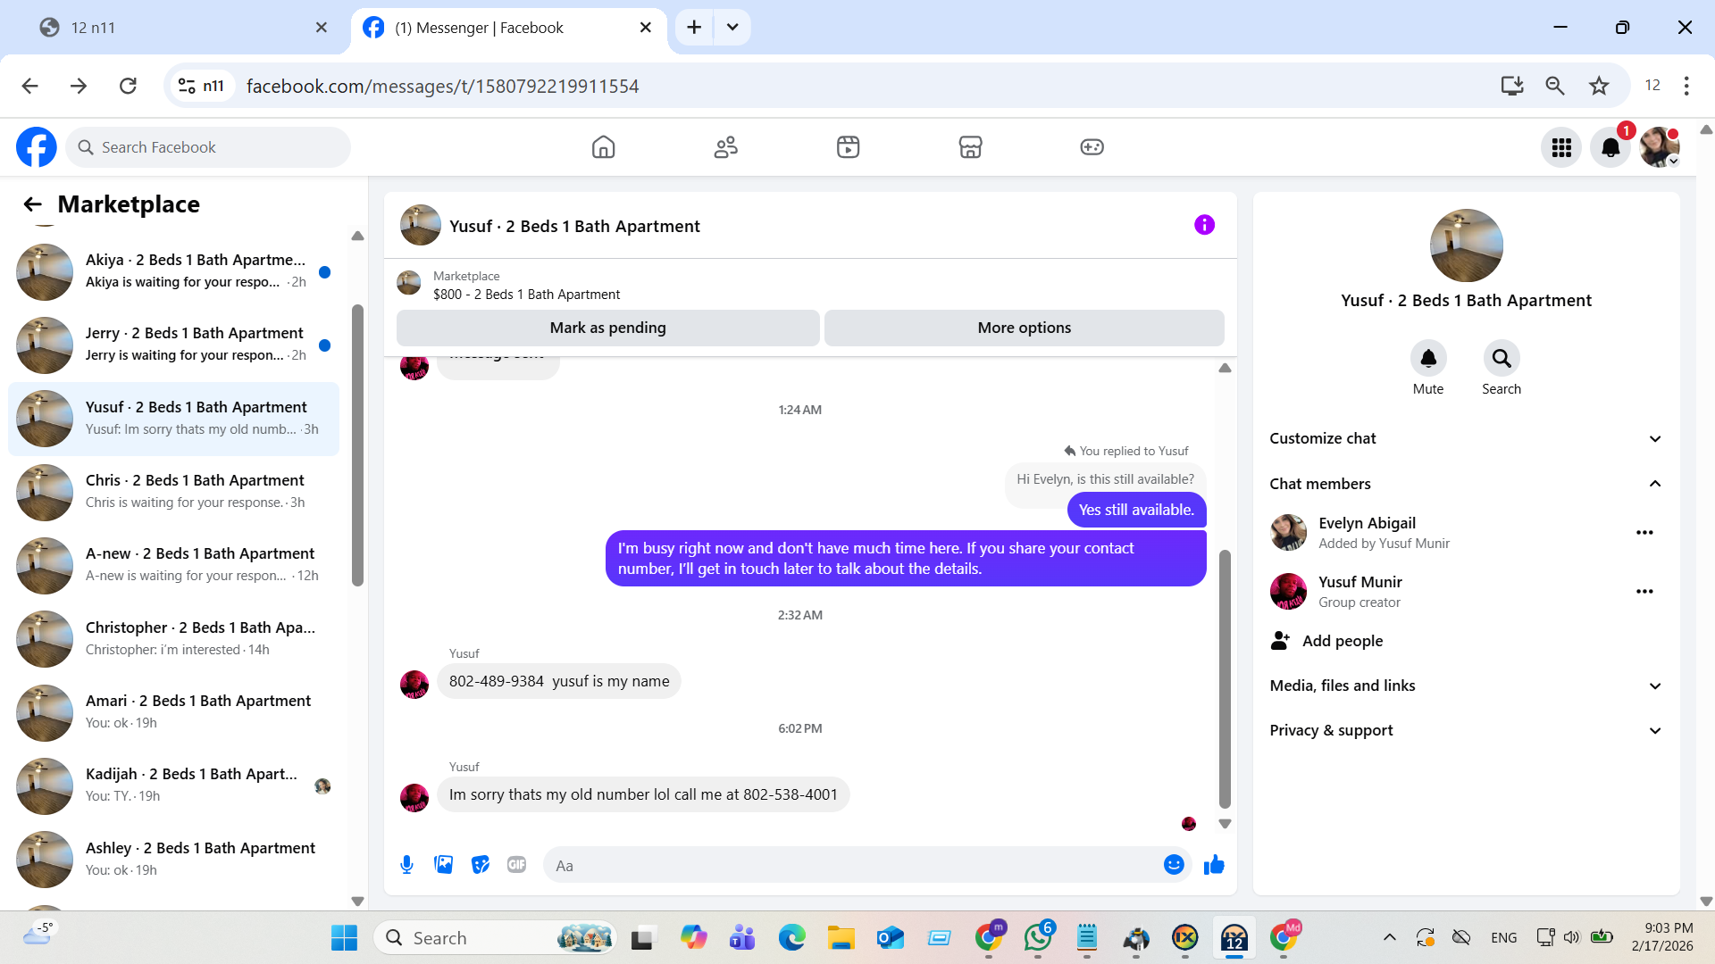Open the emoji picker in message box
The height and width of the screenshot is (964, 1715).
click(x=1174, y=865)
